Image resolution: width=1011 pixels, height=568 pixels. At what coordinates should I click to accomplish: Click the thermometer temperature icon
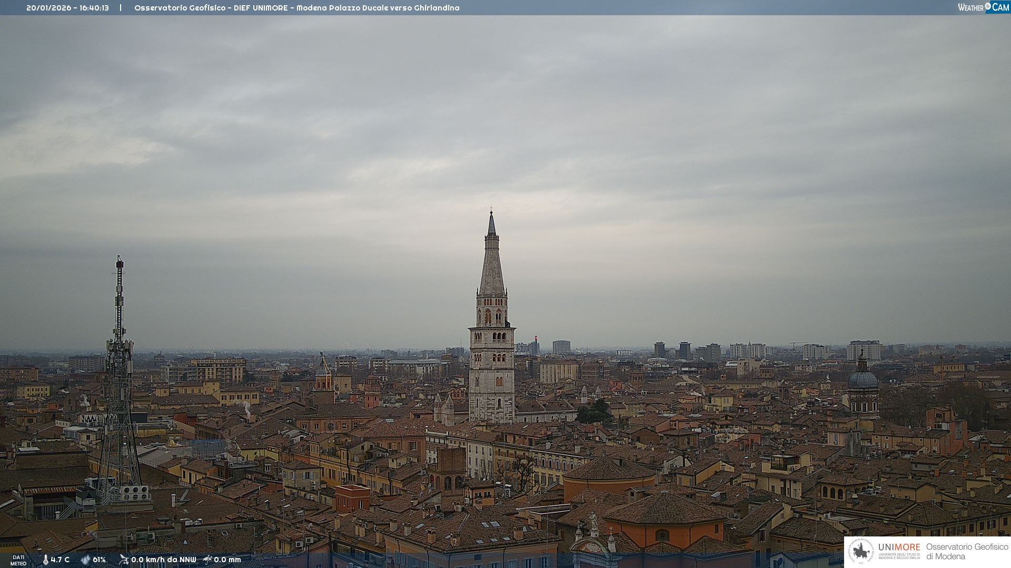tap(45, 560)
